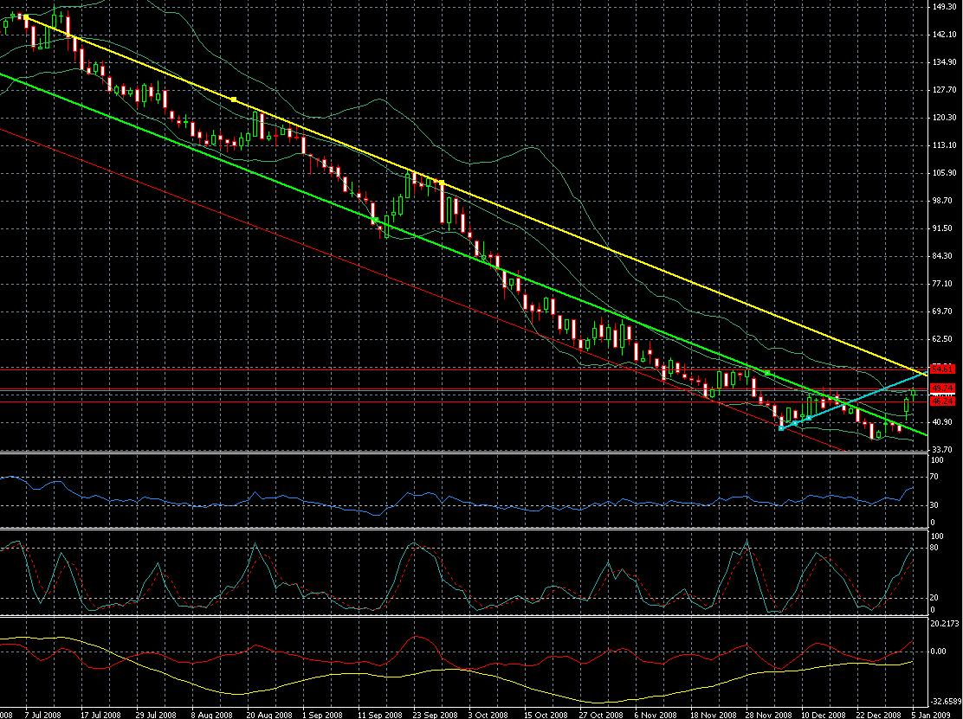
Task: Click the 27 Oct 2008 date label
Action: click(x=599, y=716)
